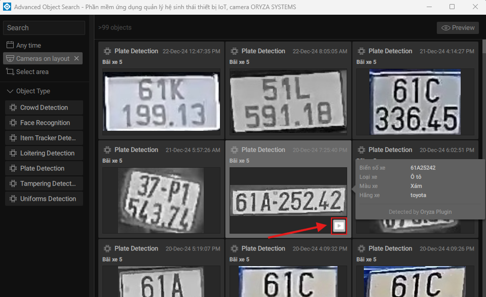Click the timestamp 21-Dec-24 5:57:26 AM
Viewport: 486px width, 297px height.
(x=193, y=150)
